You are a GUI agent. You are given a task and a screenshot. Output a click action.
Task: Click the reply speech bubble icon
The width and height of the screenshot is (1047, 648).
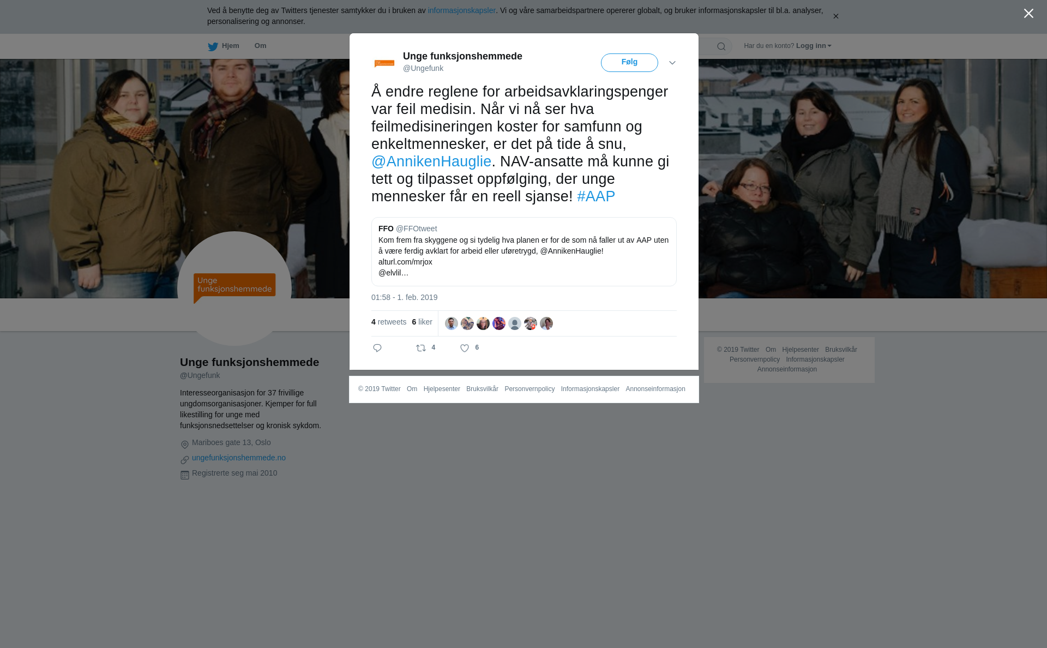(377, 348)
